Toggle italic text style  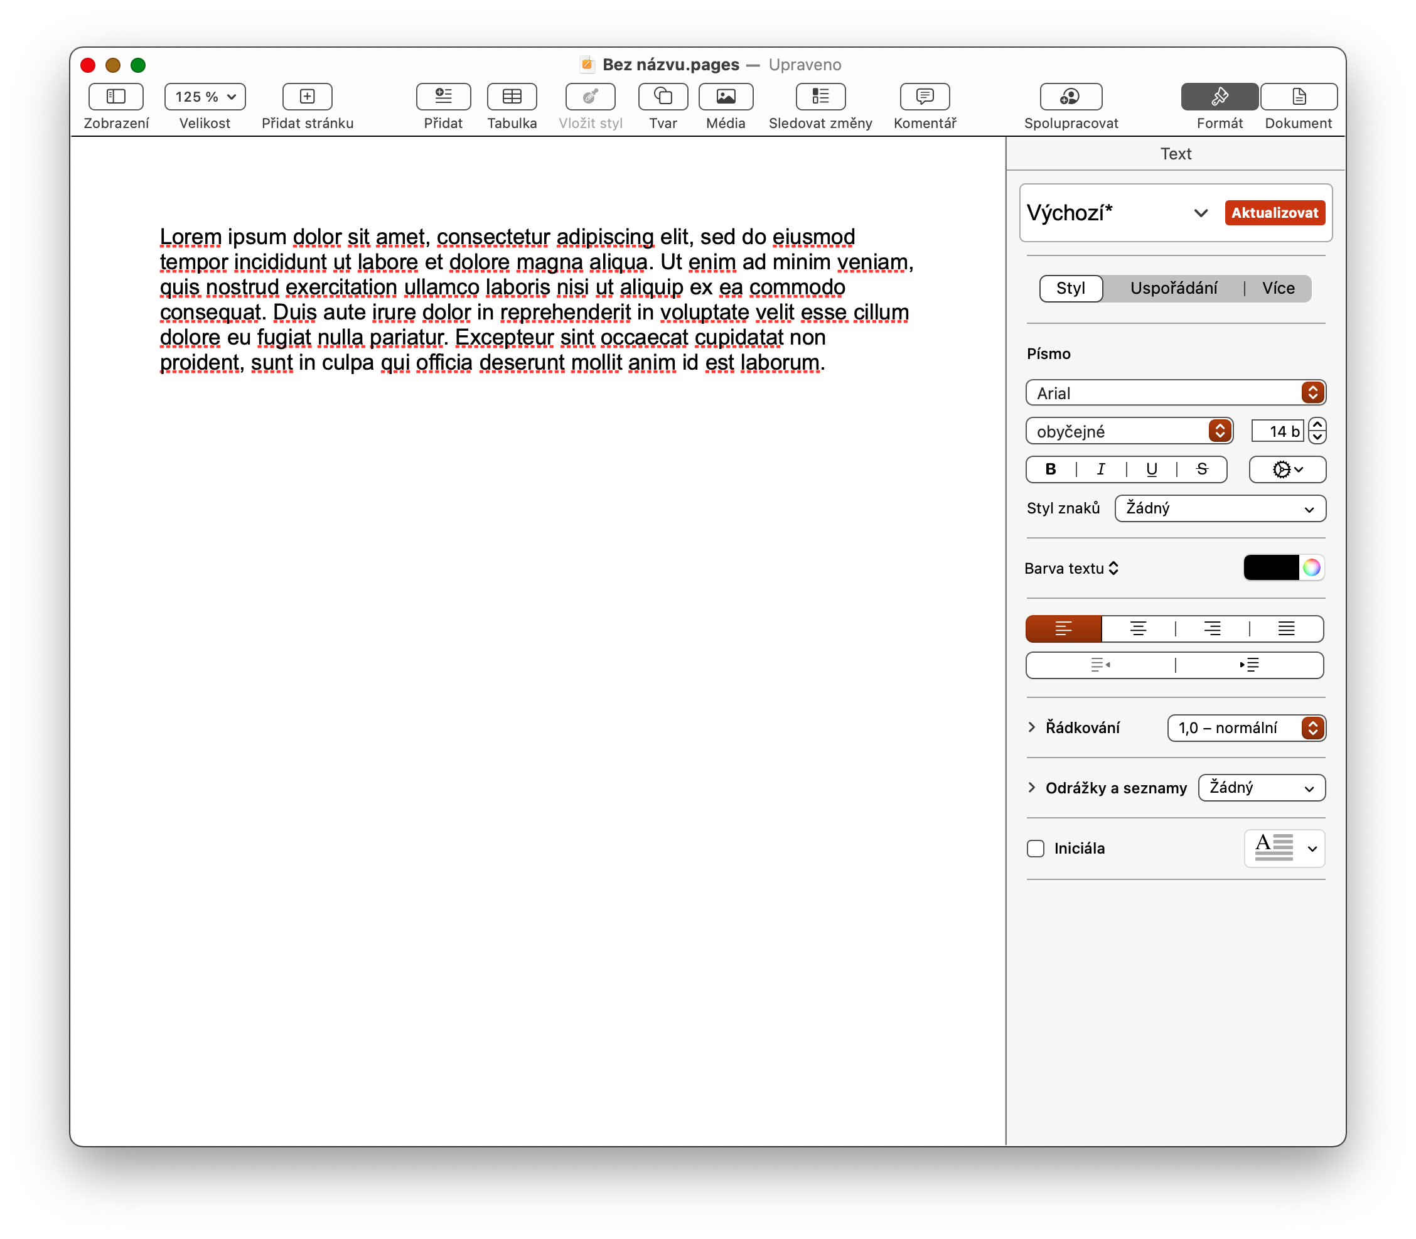1101,469
